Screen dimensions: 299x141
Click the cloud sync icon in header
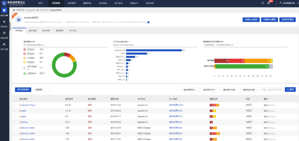[263, 3]
